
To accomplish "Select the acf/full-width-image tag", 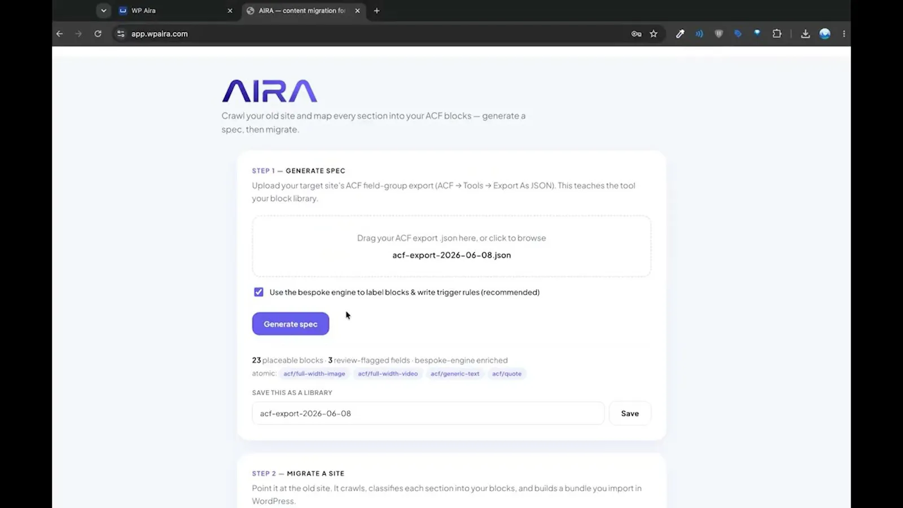I will (314, 374).
